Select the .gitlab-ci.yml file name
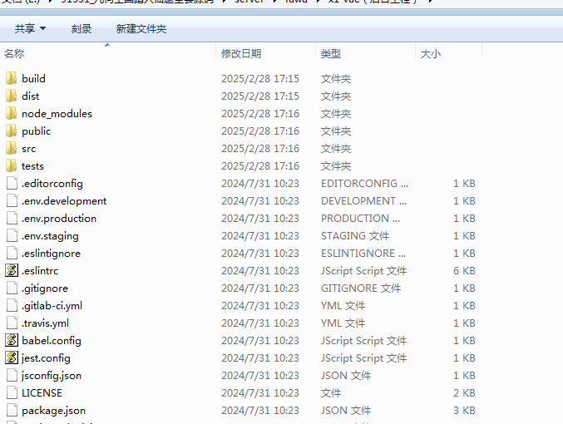 (x=52, y=306)
